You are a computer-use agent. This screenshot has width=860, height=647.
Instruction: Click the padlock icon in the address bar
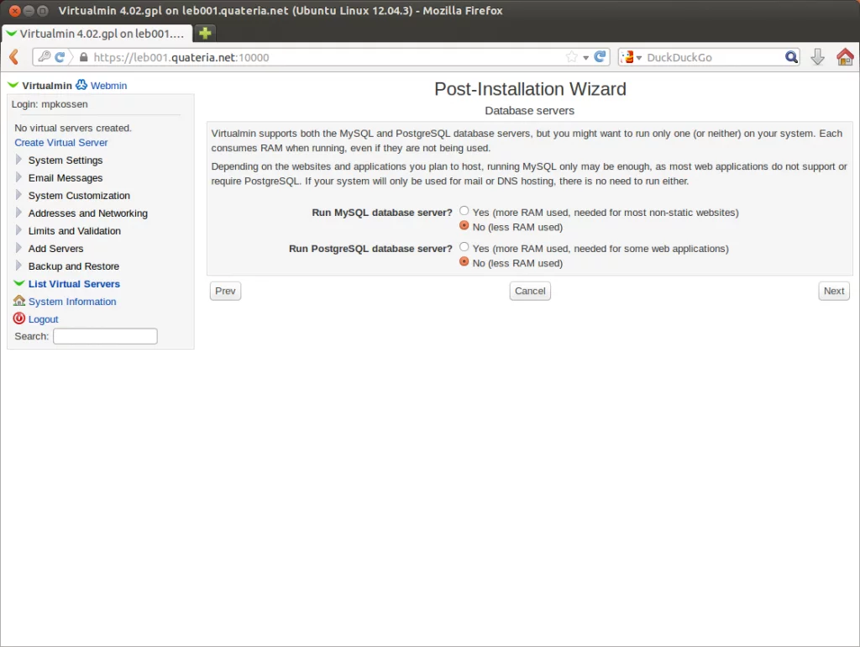83,57
